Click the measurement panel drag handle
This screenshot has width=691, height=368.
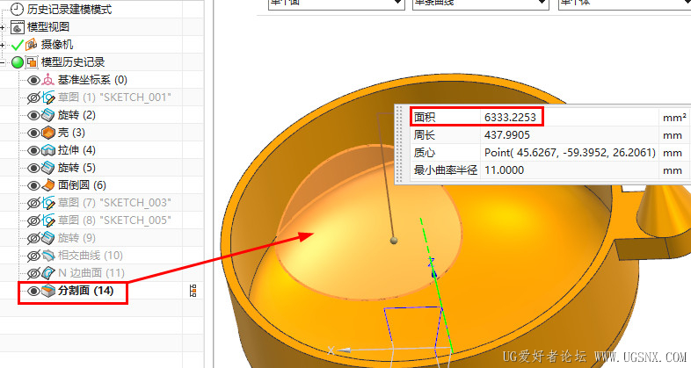click(x=399, y=144)
